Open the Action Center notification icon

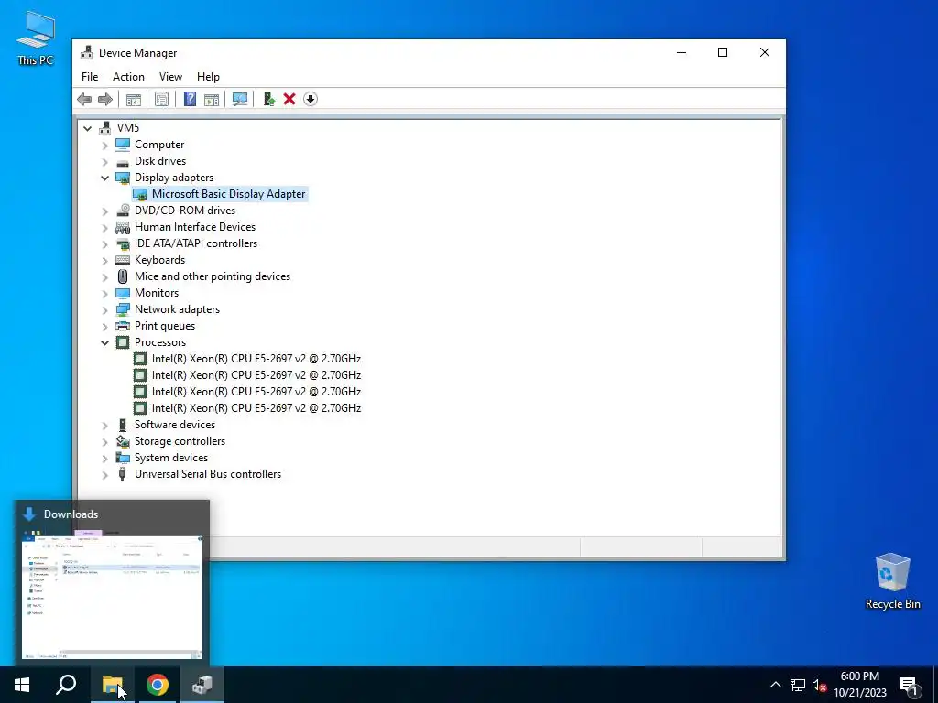(x=909, y=686)
